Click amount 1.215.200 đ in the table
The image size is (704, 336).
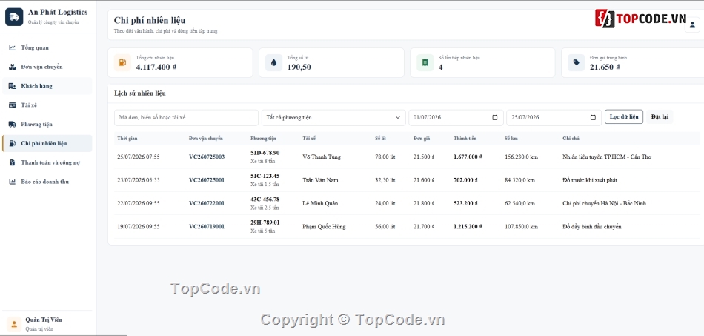(x=468, y=227)
